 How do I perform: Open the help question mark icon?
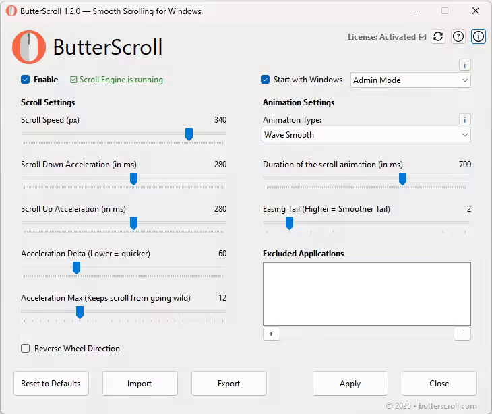(x=458, y=37)
